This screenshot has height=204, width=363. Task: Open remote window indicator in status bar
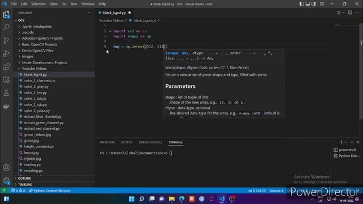point(4,190)
